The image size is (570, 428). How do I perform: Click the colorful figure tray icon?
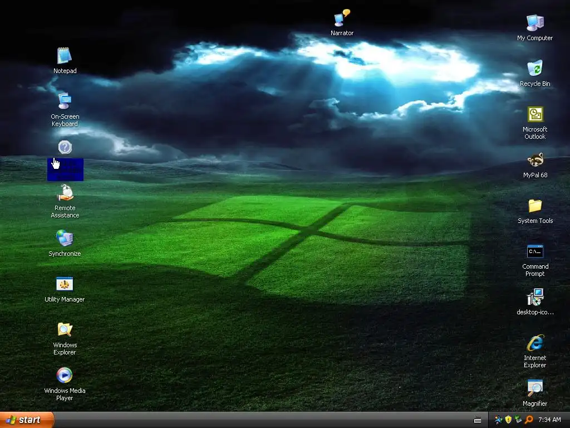[498, 420]
